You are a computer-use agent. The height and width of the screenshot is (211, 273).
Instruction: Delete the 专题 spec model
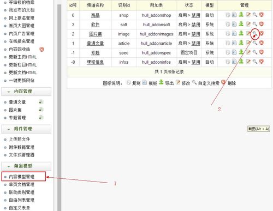tap(262, 52)
